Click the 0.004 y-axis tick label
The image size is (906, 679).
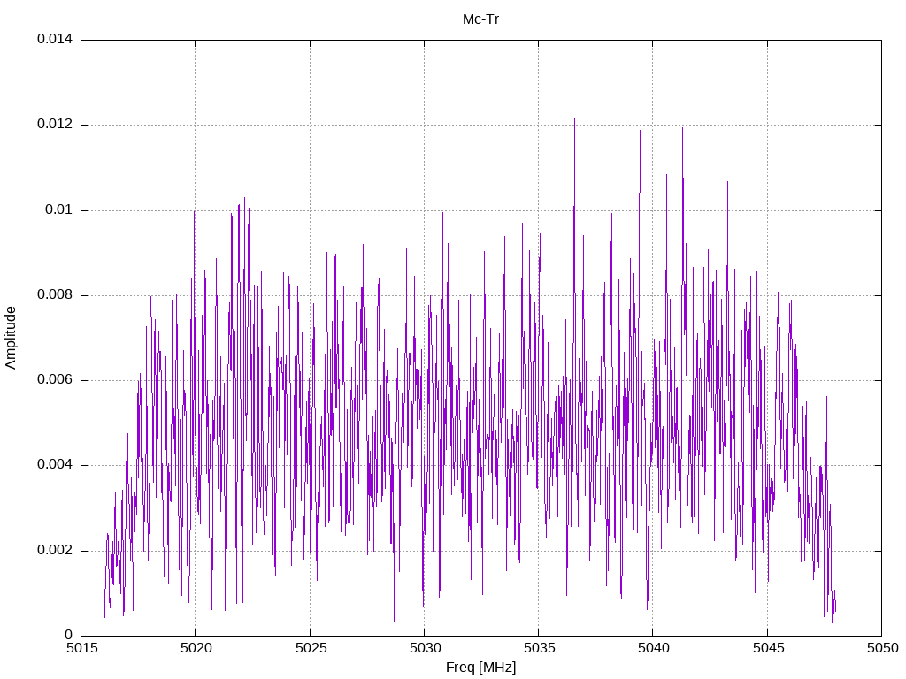coord(55,464)
